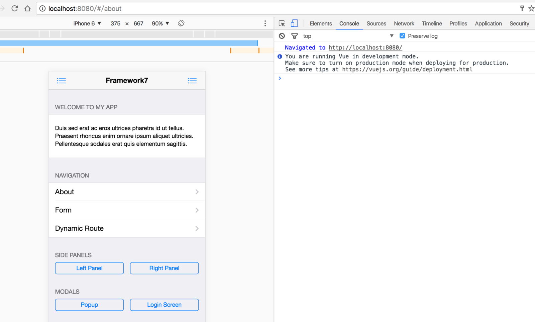Image resolution: width=535 pixels, height=322 pixels.
Task: Uncheck the Preserve log checkbox
Action: tap(402, 36)
